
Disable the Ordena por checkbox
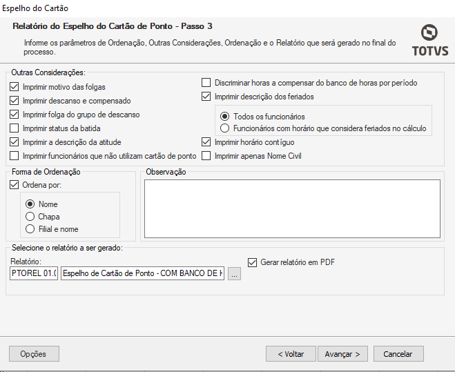point(15,185)
